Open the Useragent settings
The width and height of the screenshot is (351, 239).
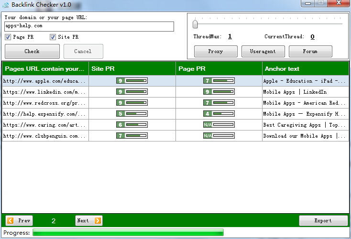[263, 51]
